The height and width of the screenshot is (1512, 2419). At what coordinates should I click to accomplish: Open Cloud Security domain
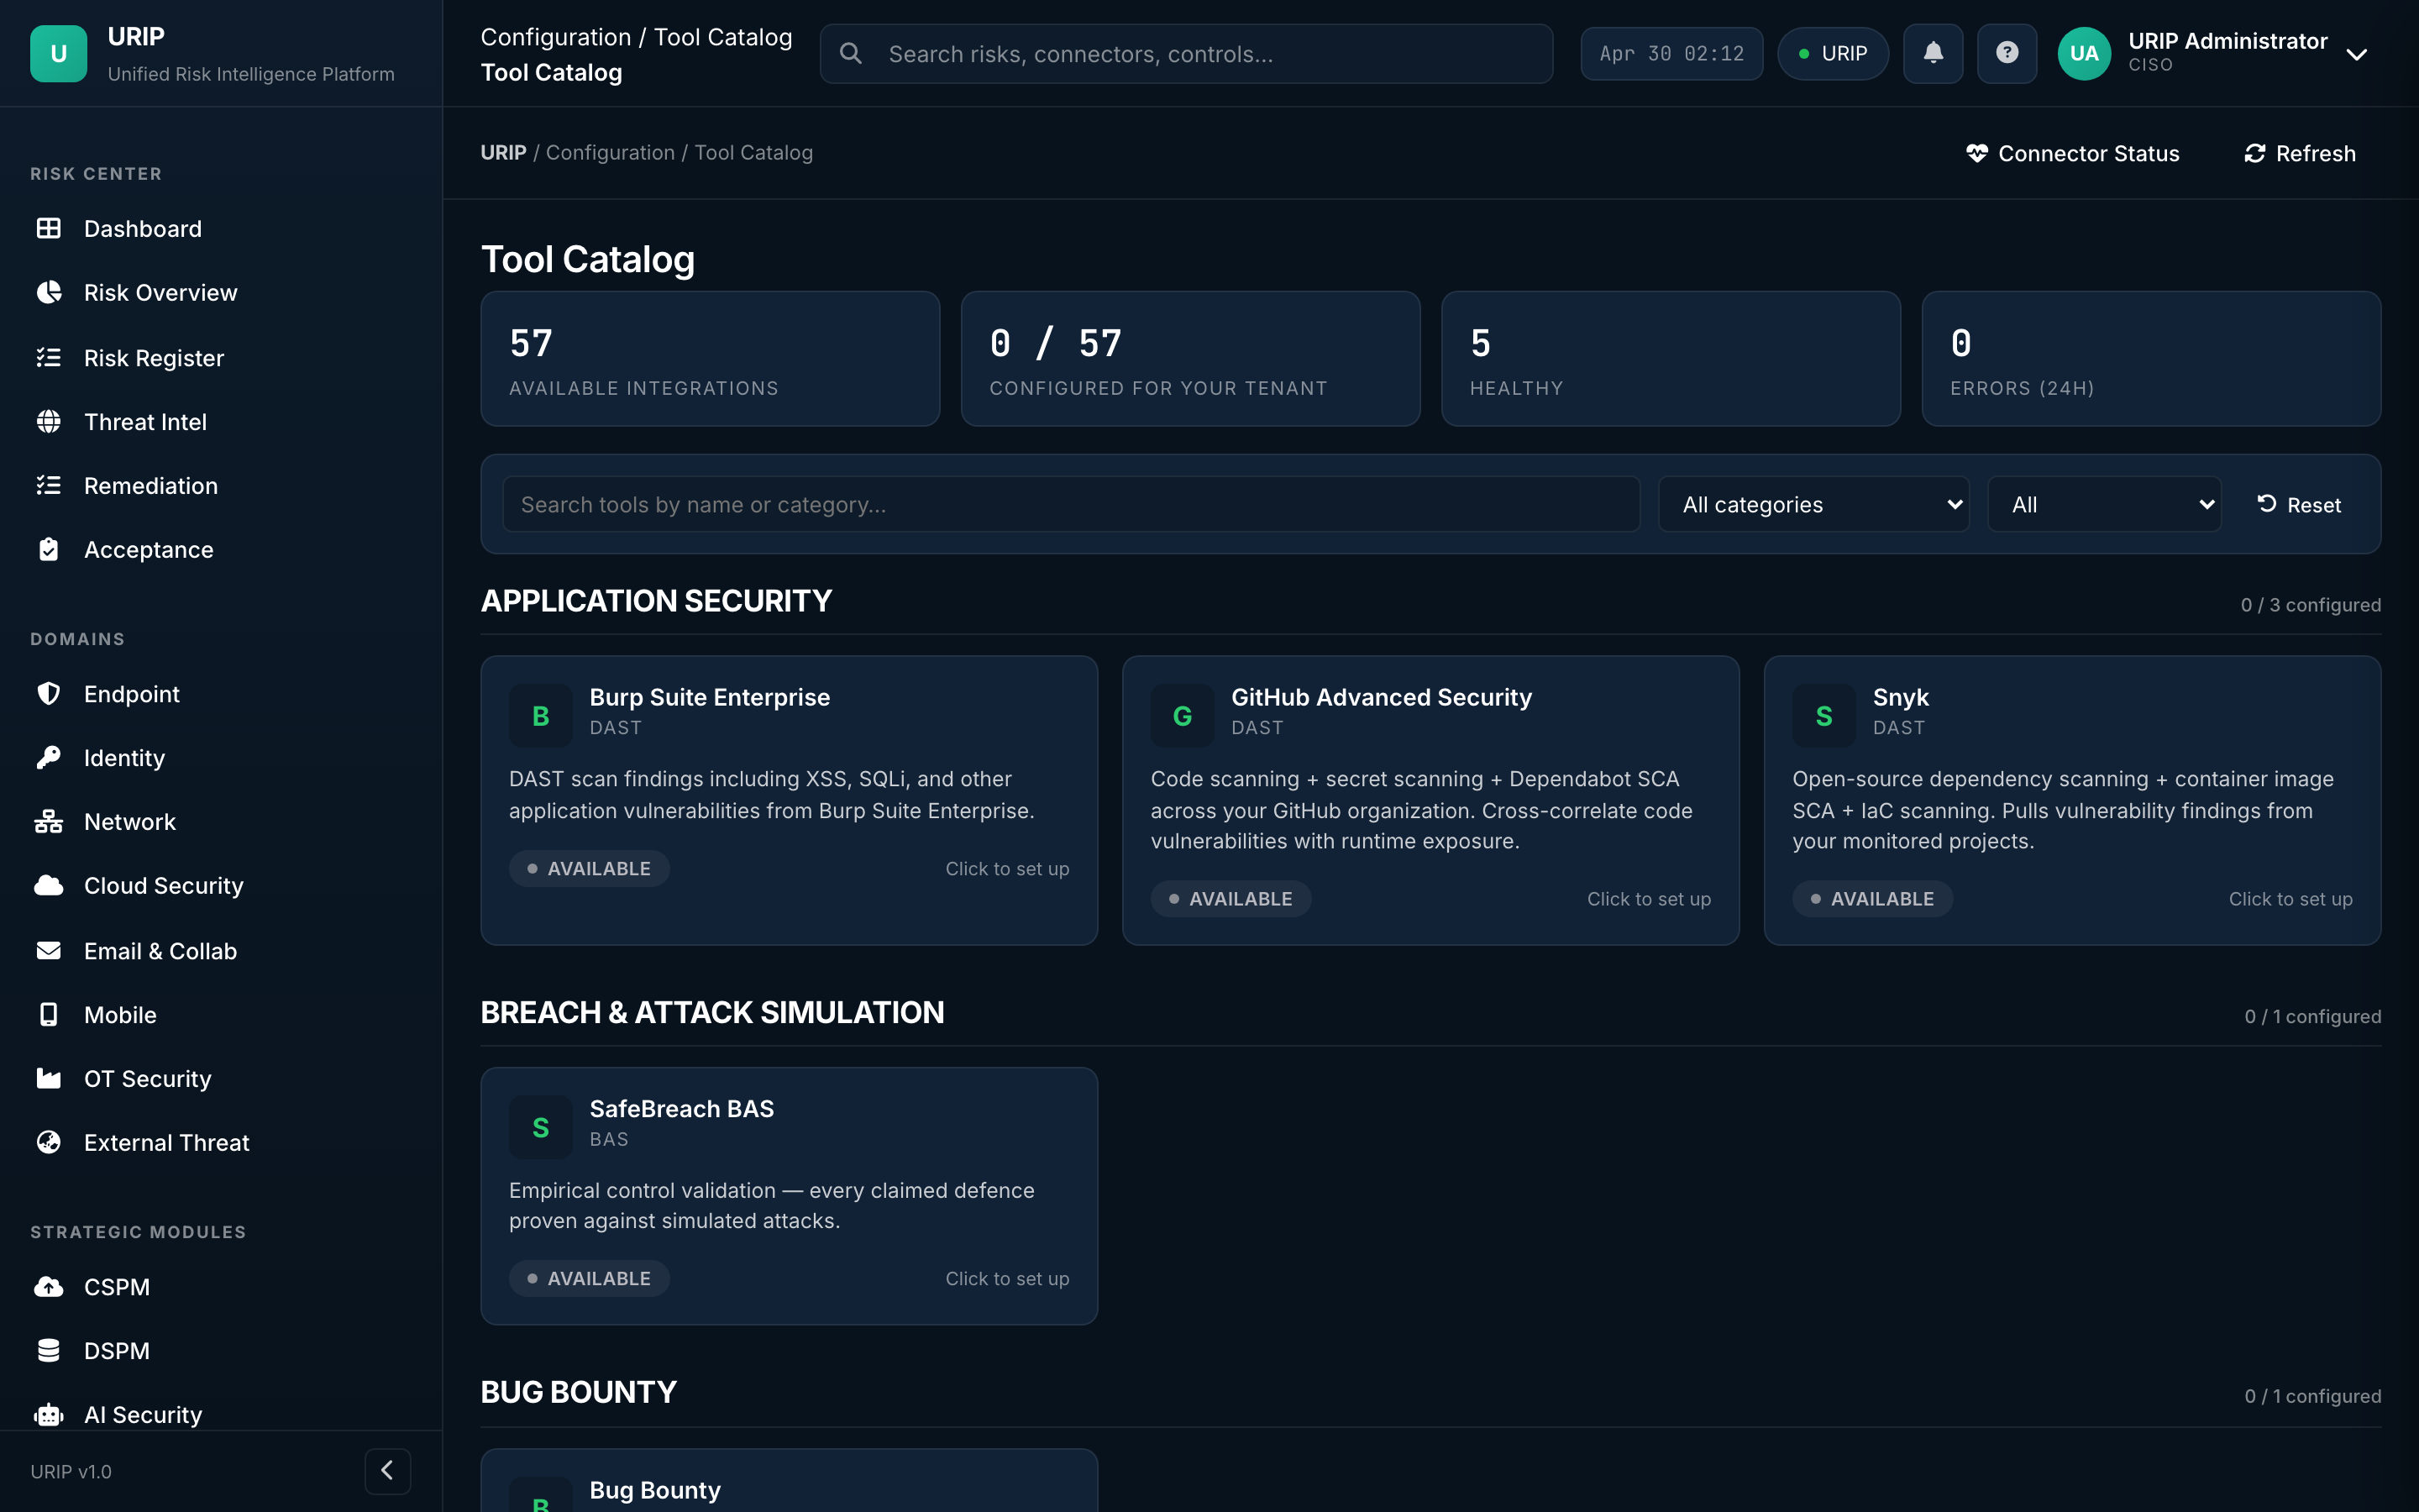[x=221, y=885]
